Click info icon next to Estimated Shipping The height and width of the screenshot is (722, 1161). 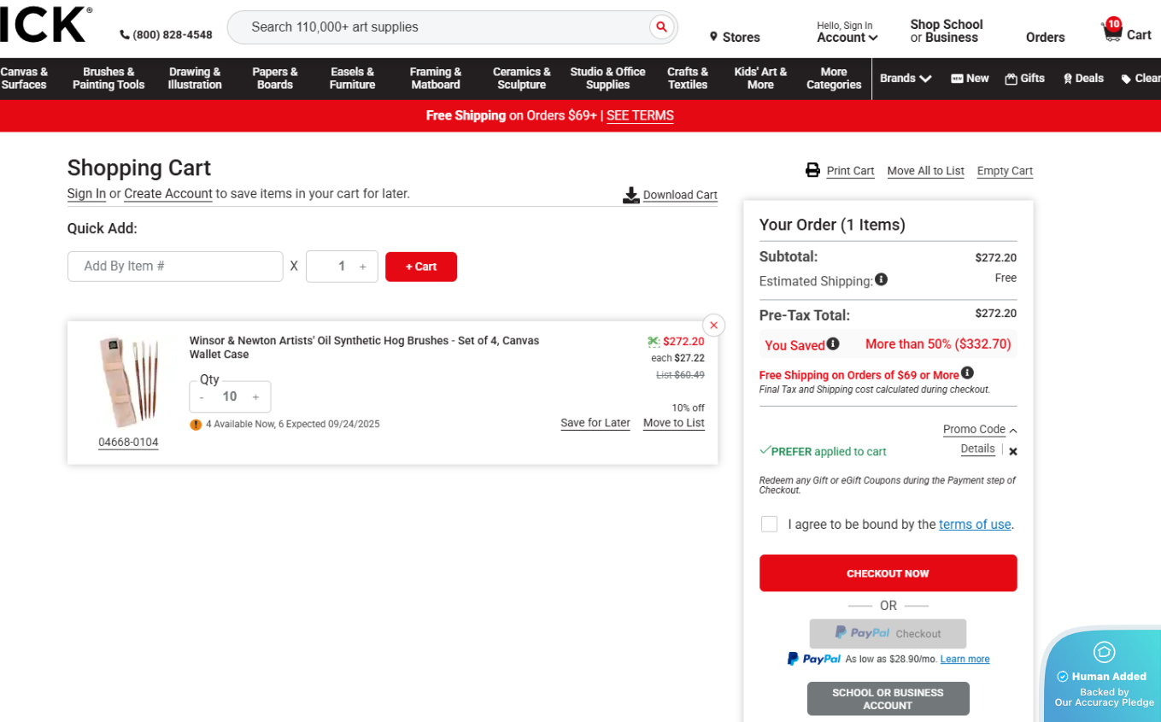881,279
